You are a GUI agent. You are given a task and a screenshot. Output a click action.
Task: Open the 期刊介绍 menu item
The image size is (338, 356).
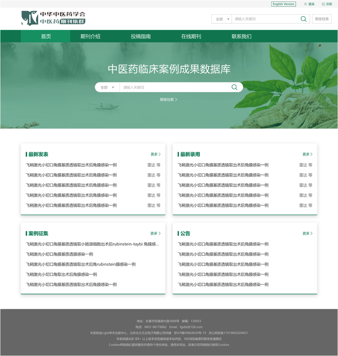90,36
